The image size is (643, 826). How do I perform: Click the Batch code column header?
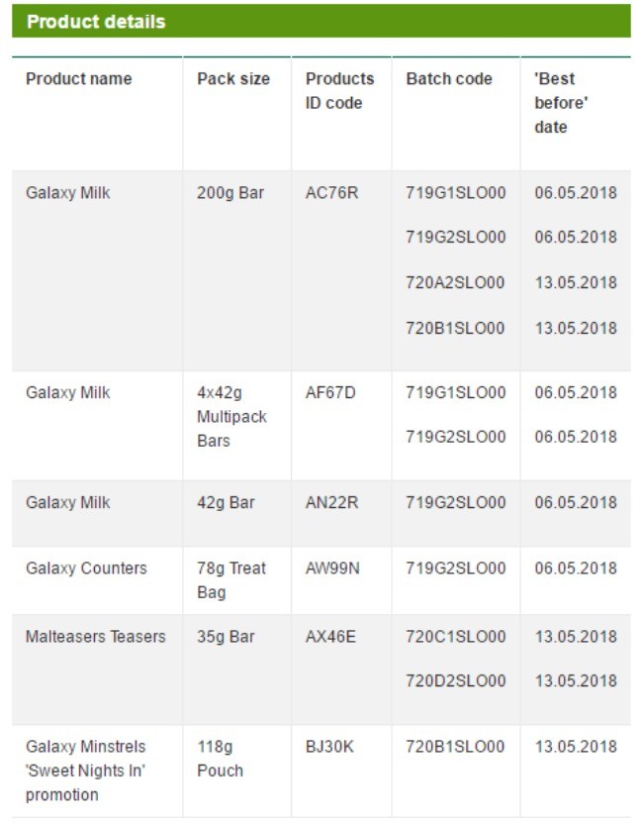[x=449, y=79]
